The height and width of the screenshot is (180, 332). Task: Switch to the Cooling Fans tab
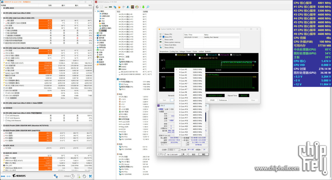[x=174, y=51]
